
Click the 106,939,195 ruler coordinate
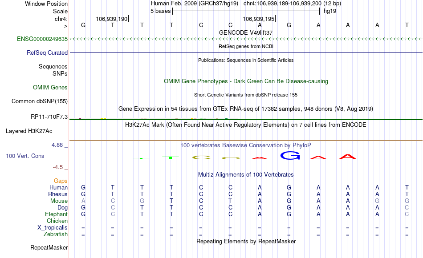(258, 19)
